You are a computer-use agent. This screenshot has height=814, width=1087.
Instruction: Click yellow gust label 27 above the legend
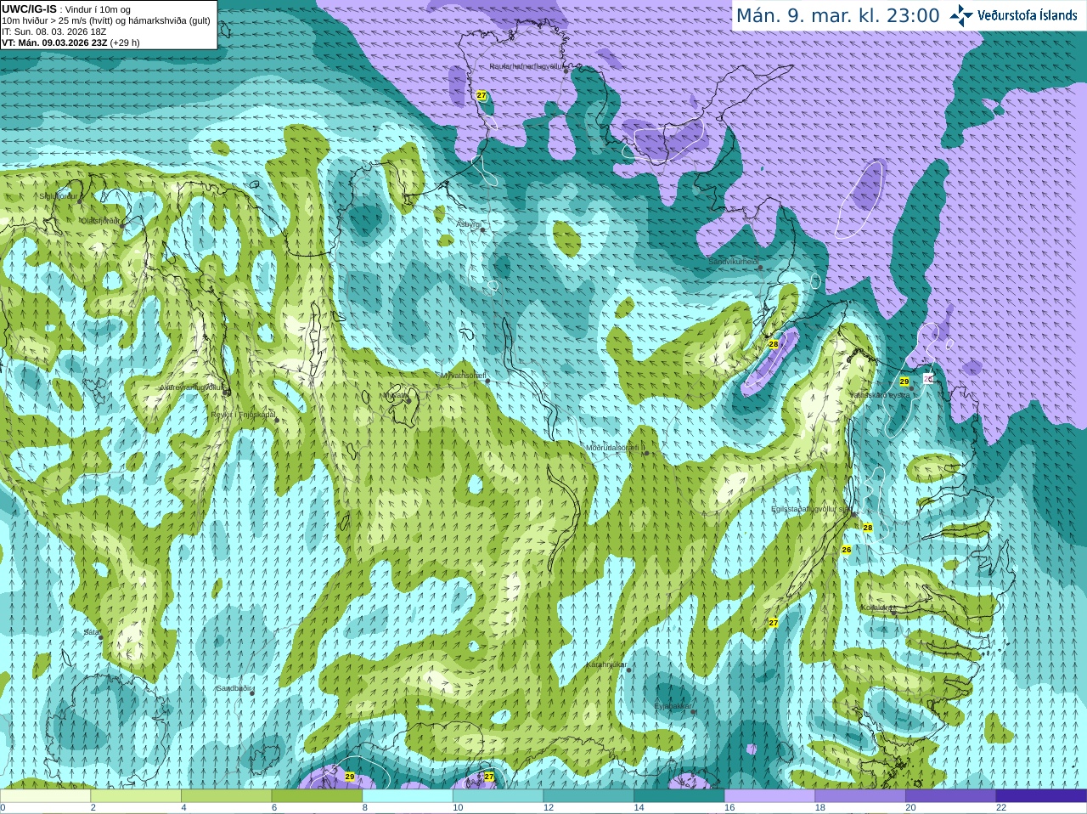pos(489,777)
